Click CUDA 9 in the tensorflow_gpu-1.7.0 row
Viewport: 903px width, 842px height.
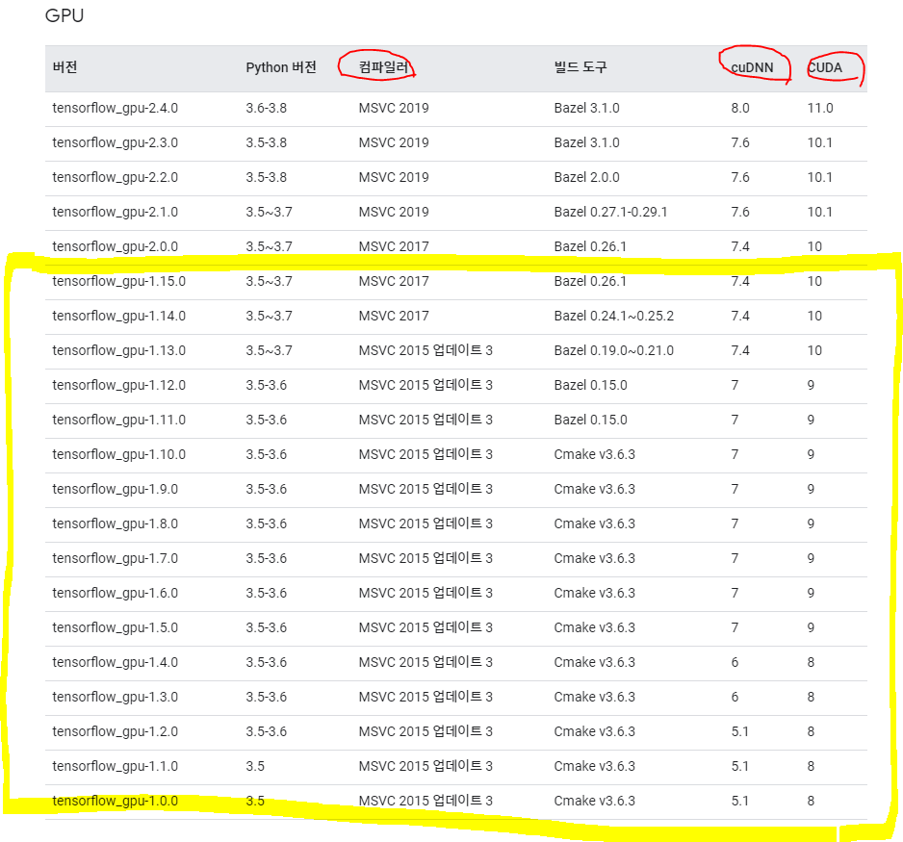pyautogui.click(x=811, y=558)
